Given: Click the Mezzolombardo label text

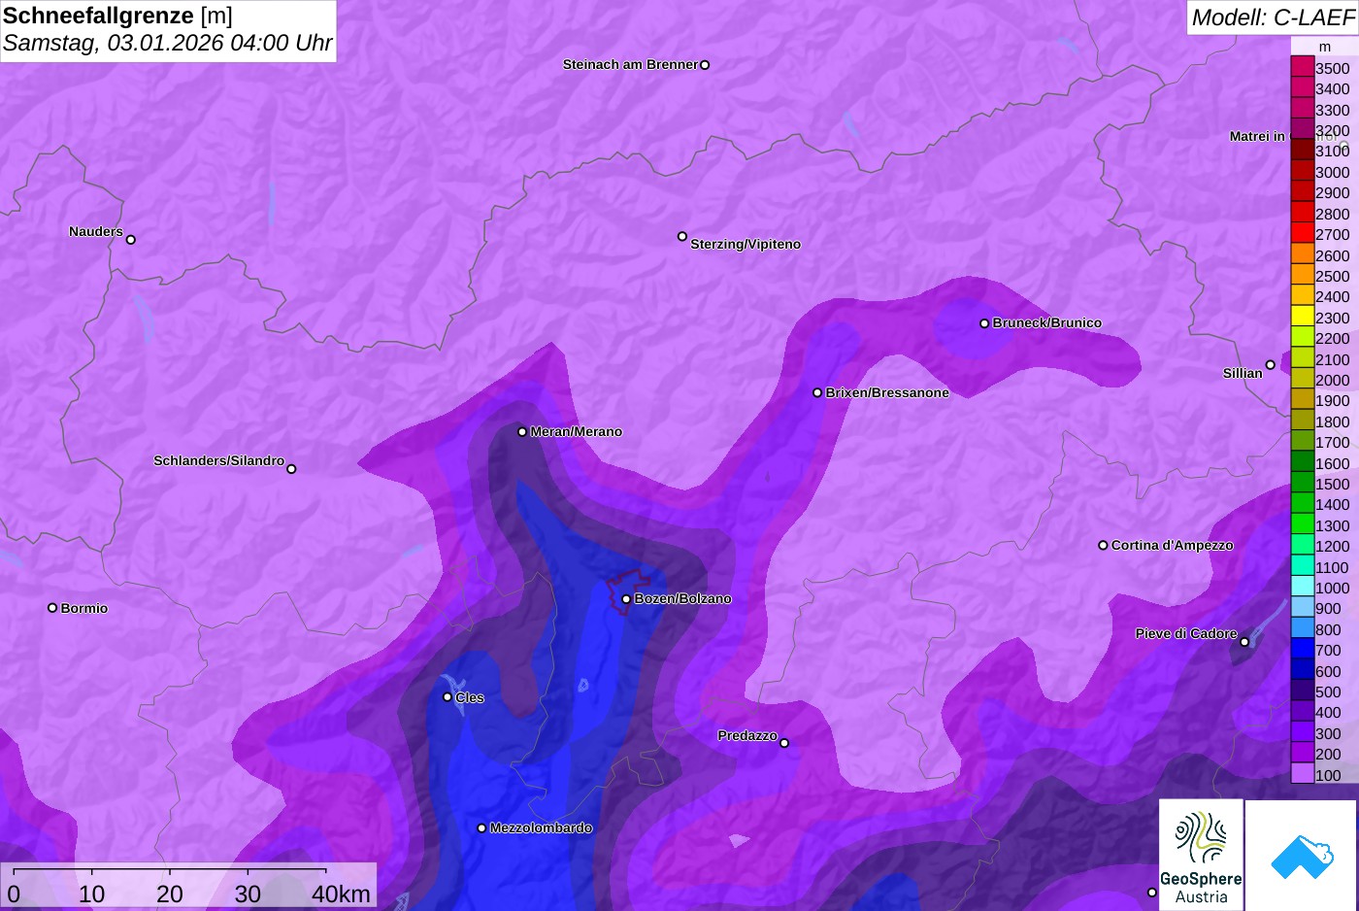Looking at the screenshot, I should click(541, 827).
